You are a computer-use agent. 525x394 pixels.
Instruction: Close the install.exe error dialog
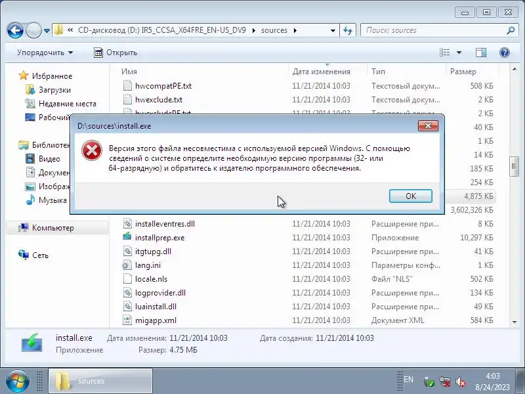428,126
